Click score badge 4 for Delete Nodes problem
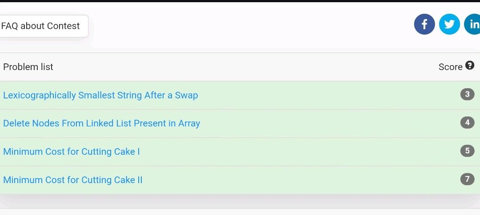The image size is (480, 215). pyautogui.click(x=467, y=123)
